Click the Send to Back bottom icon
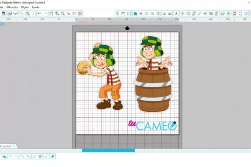 click(x=28, y=156)
